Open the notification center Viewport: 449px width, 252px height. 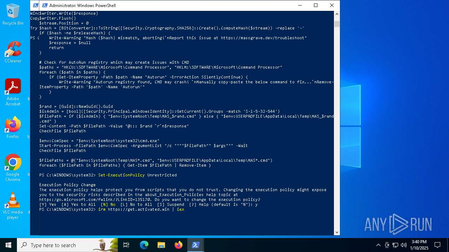pyautogui.click(x=437, y=245)
